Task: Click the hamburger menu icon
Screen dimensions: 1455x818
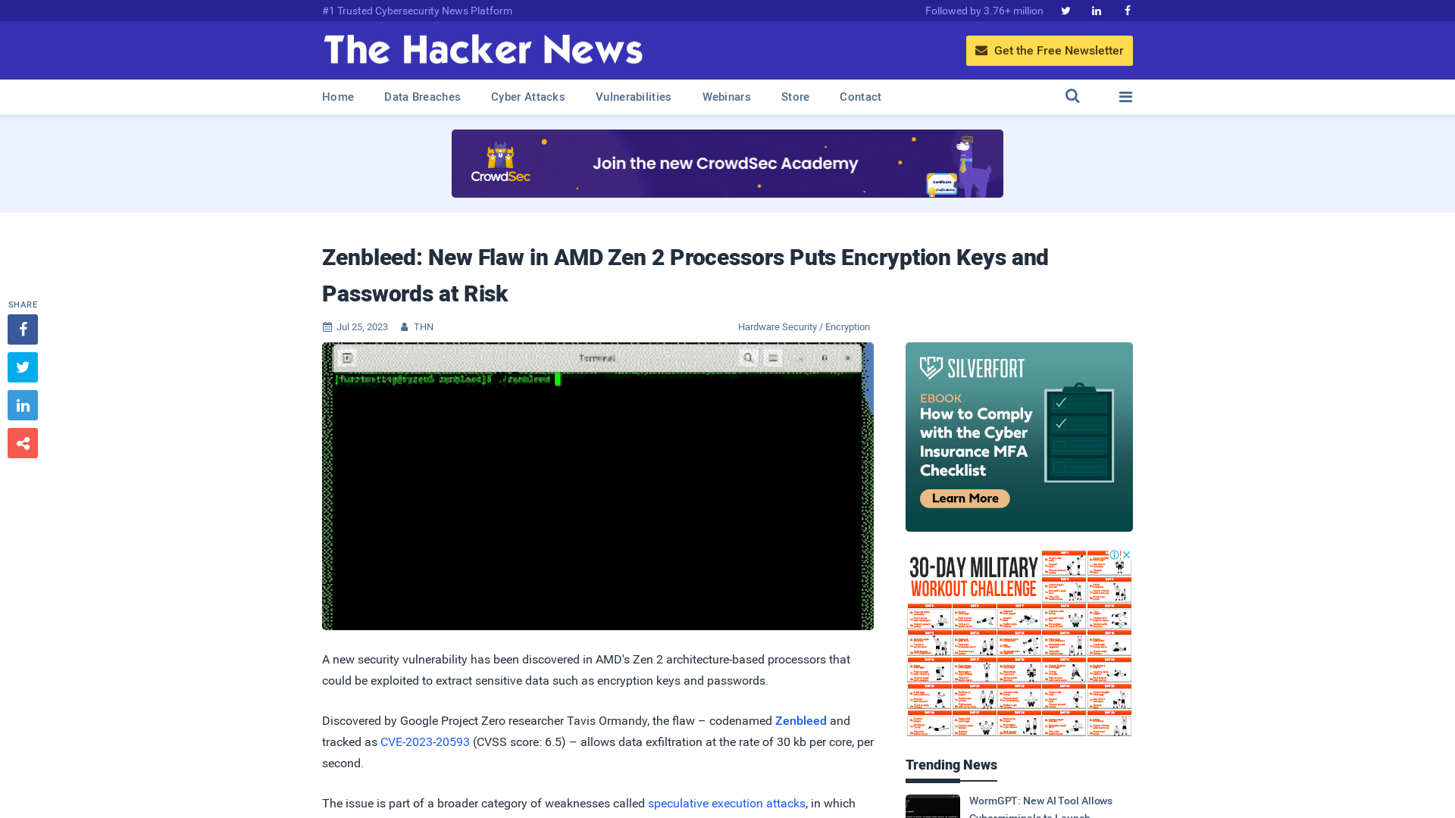Action: [1125, 96]
